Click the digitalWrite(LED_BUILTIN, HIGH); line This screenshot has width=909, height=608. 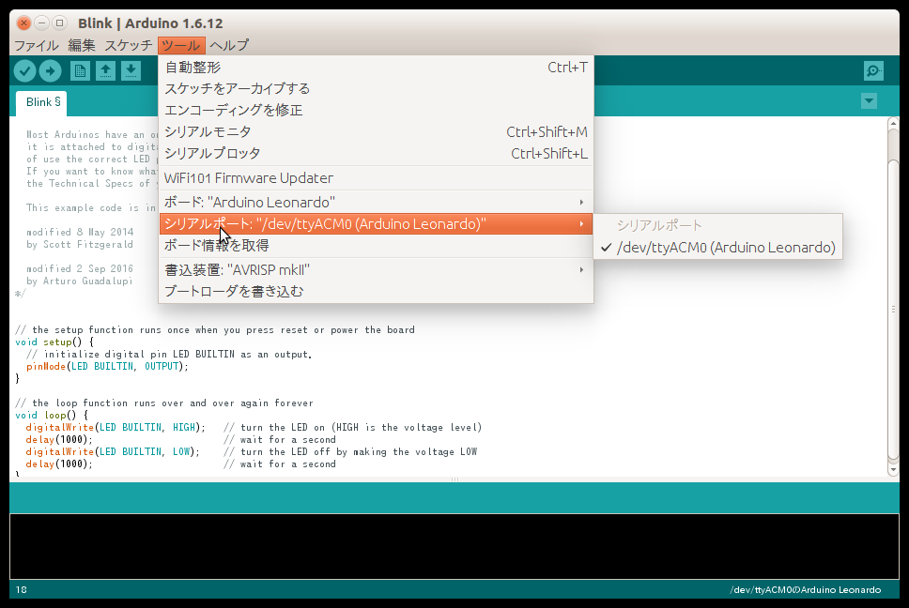[116, 427]
